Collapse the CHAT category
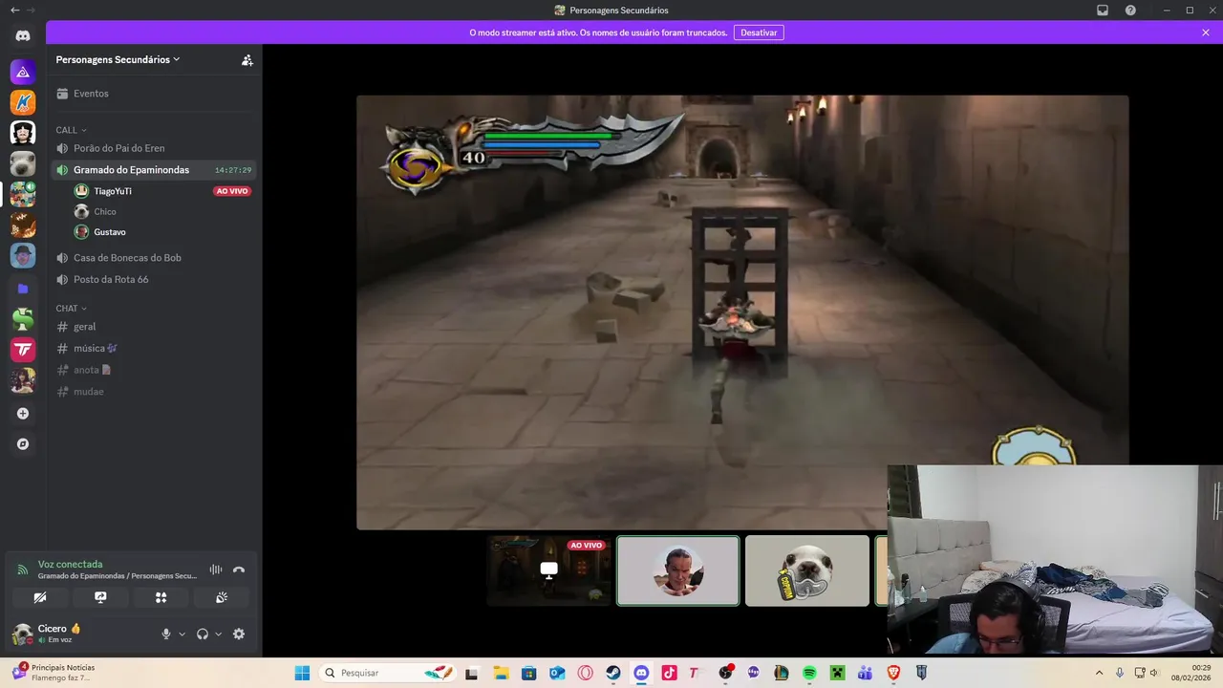This screenshot has width=1223, height=688. [x=71, y=309]
